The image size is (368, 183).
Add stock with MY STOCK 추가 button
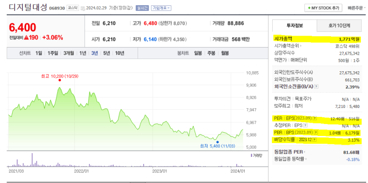tap(323, 8)
